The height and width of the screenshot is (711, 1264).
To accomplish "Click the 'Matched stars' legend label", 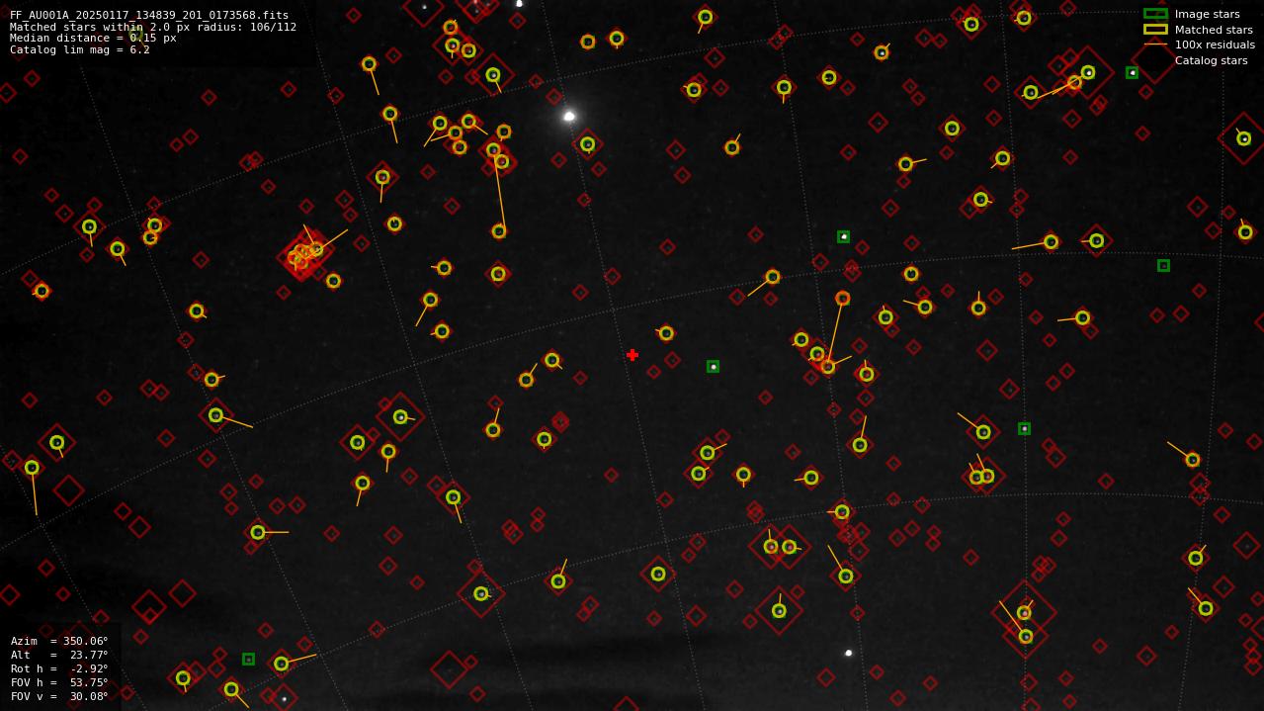I will click(x=1214, y=30).
